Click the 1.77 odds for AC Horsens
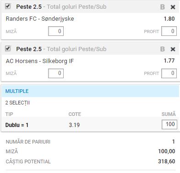 tap(169, 61)
